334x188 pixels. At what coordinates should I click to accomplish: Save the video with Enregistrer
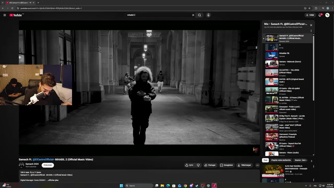pos(226,165)
